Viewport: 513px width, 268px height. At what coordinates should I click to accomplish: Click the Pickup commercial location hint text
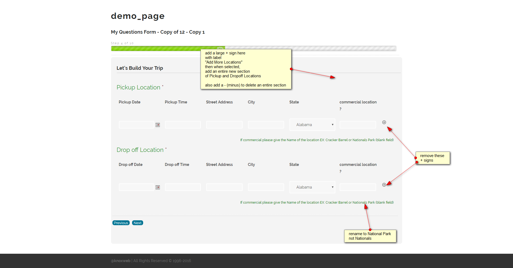[x=317, y=140]
